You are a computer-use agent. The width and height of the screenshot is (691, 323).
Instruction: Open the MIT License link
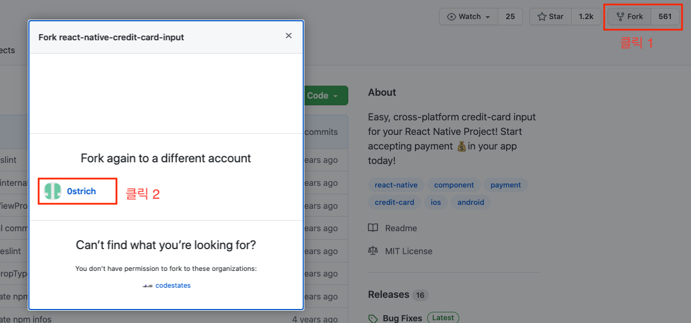point(409,251)
